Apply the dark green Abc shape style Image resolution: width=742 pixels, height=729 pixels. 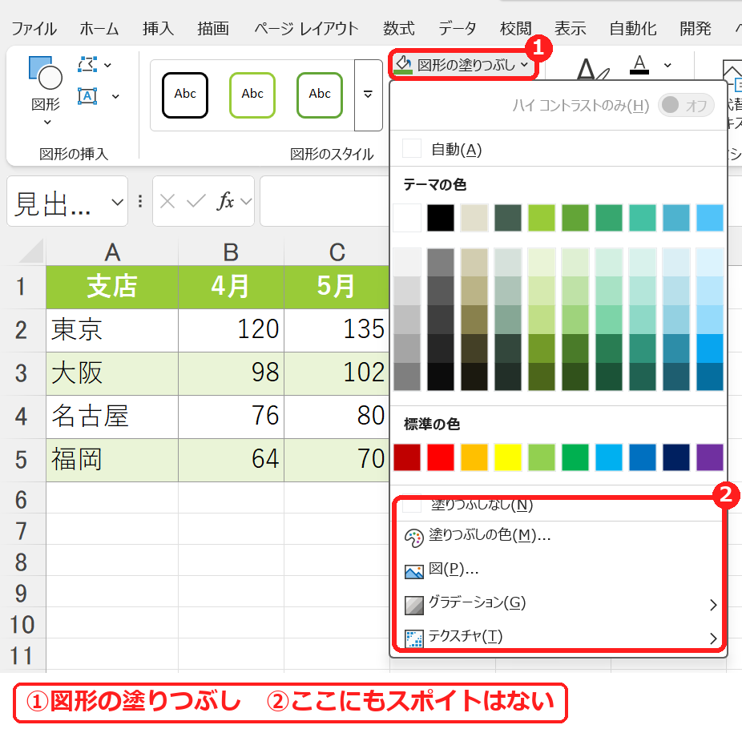coord(320,95)
